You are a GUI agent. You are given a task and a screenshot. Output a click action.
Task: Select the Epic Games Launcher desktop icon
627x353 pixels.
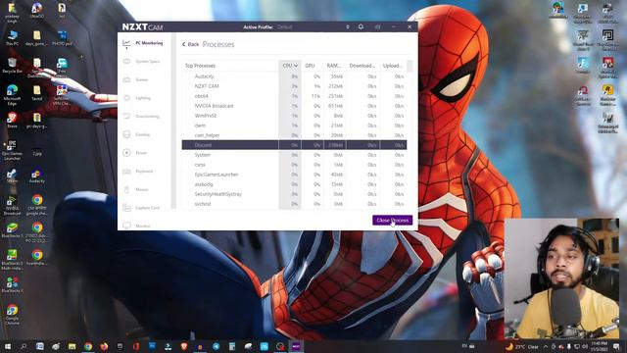12,150
